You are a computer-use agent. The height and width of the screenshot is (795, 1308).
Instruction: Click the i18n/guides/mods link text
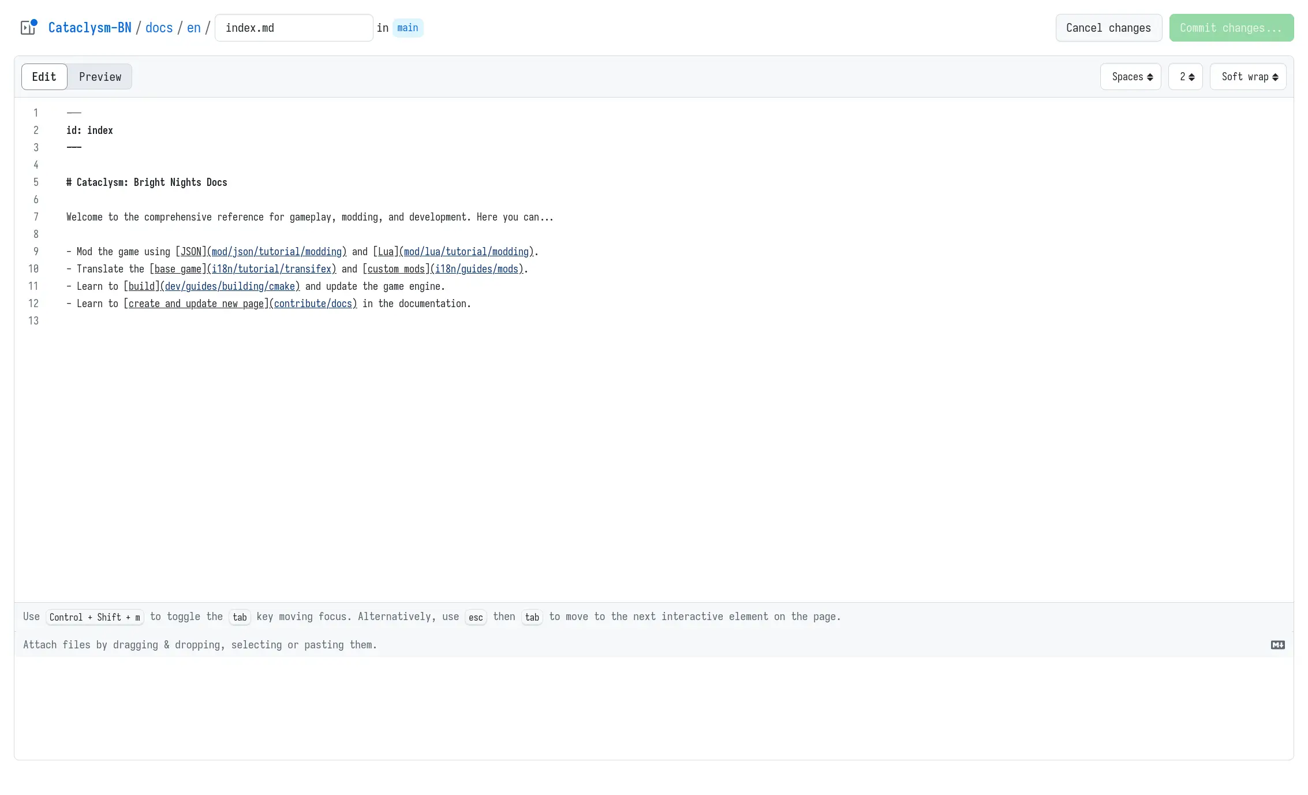477,269
